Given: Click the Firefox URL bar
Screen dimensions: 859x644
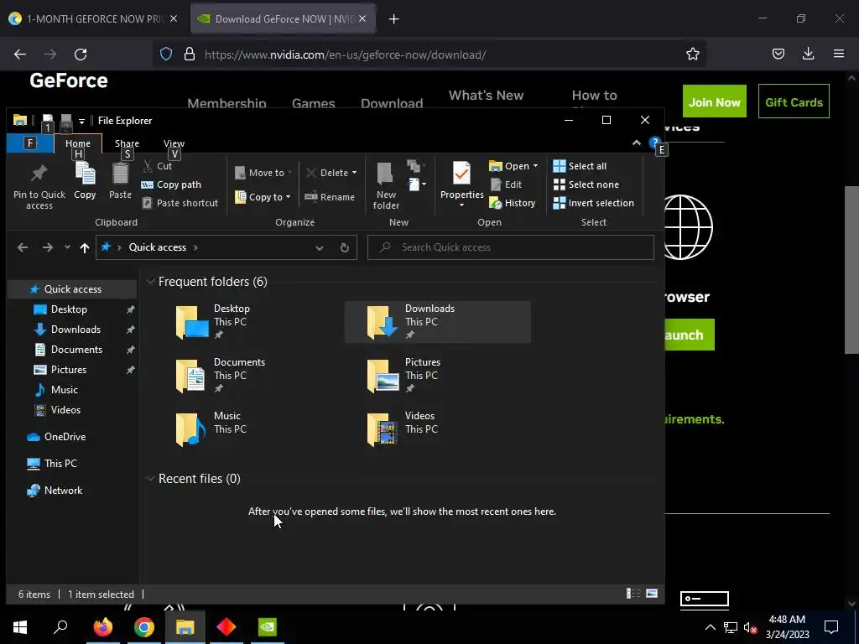Looking at the screenshot, I should (x=429, y=55).
